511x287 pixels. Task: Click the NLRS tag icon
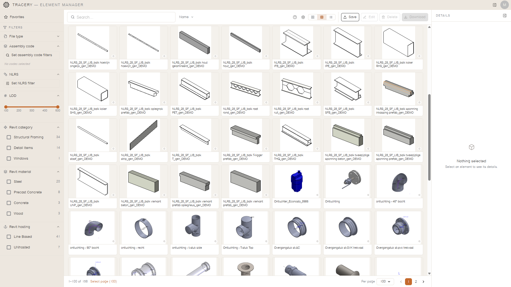click(x=5, y=74)
